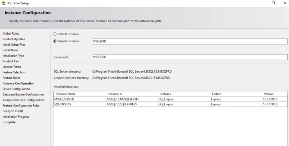289x146 pixels.
Task: Select the Complete step in sidebar
Action: pyautogui.click(x=9, y=122)
